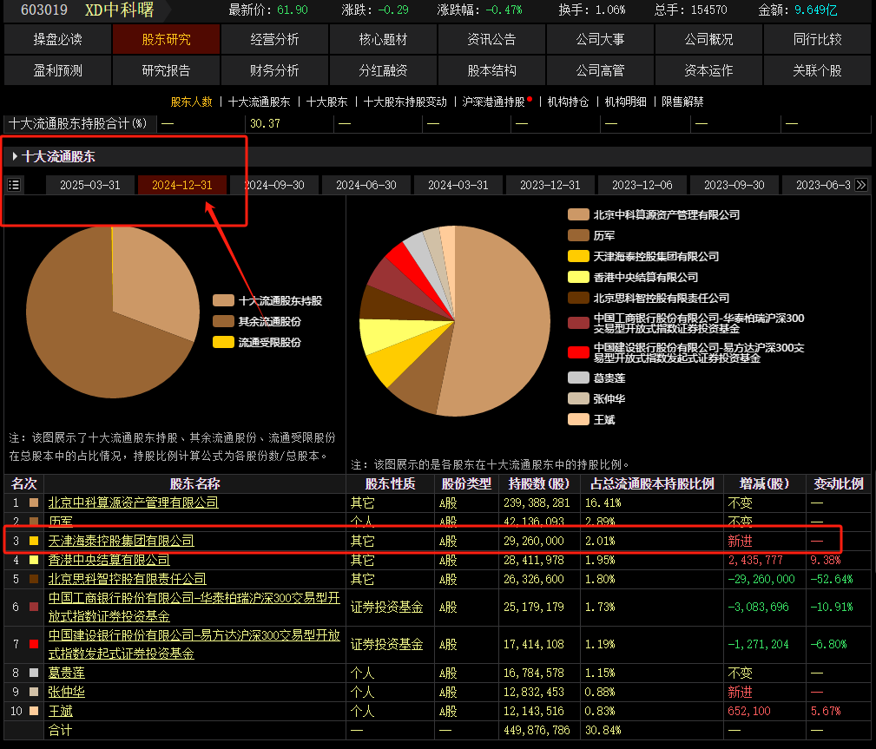Open the 同行比较 tab
This screenshot has height=749, width=876.
click(817, 40)
